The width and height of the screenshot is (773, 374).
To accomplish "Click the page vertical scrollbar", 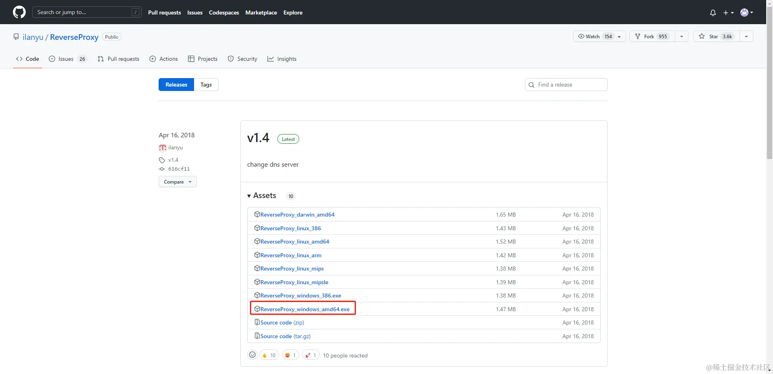I will coord(769,84).
